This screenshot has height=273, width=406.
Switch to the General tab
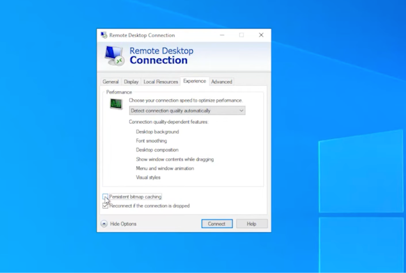110,82
